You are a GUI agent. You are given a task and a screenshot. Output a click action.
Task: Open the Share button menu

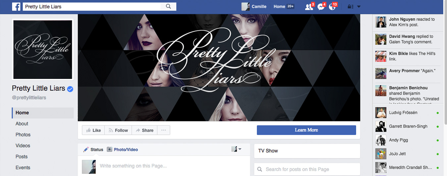pyautogui.click(x=144, y=130)
